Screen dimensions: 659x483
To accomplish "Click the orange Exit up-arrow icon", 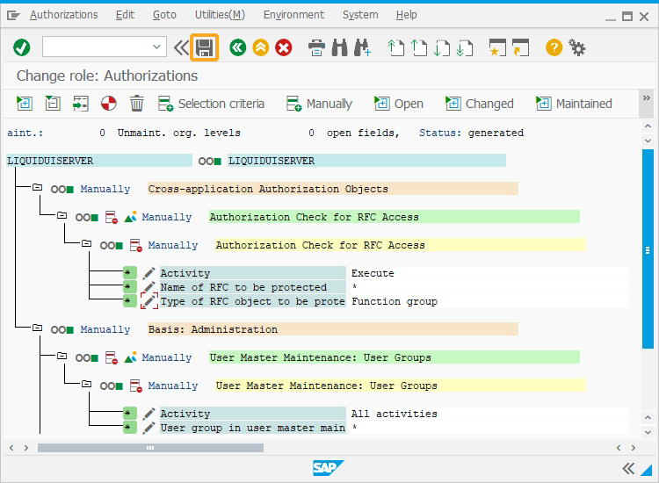I will (x=261, y=47).
